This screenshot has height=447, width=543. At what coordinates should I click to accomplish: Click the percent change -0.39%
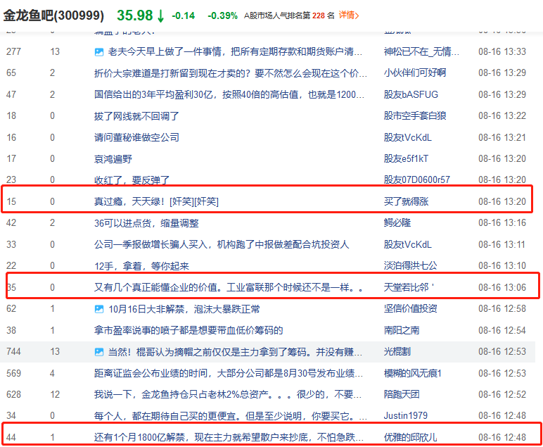(222, 15)
